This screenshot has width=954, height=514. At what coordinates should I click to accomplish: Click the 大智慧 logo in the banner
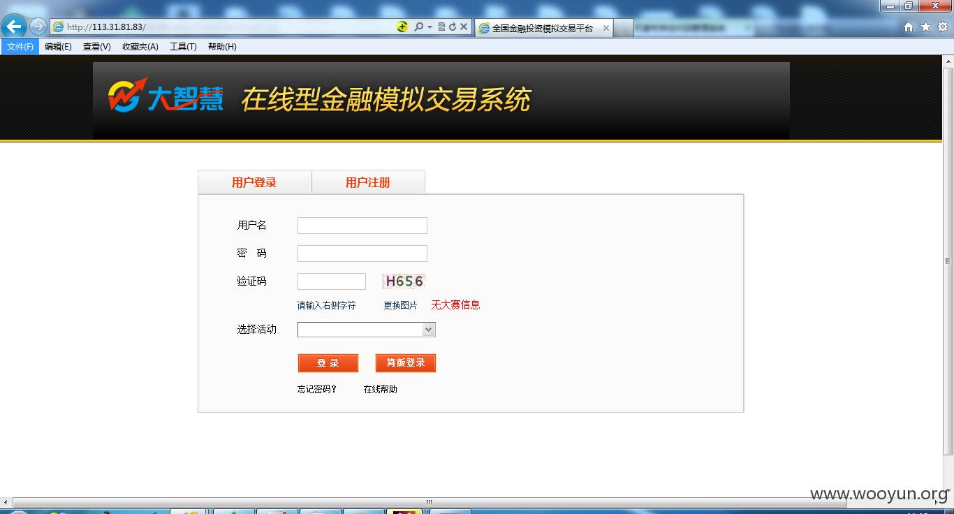coord(166,96)
